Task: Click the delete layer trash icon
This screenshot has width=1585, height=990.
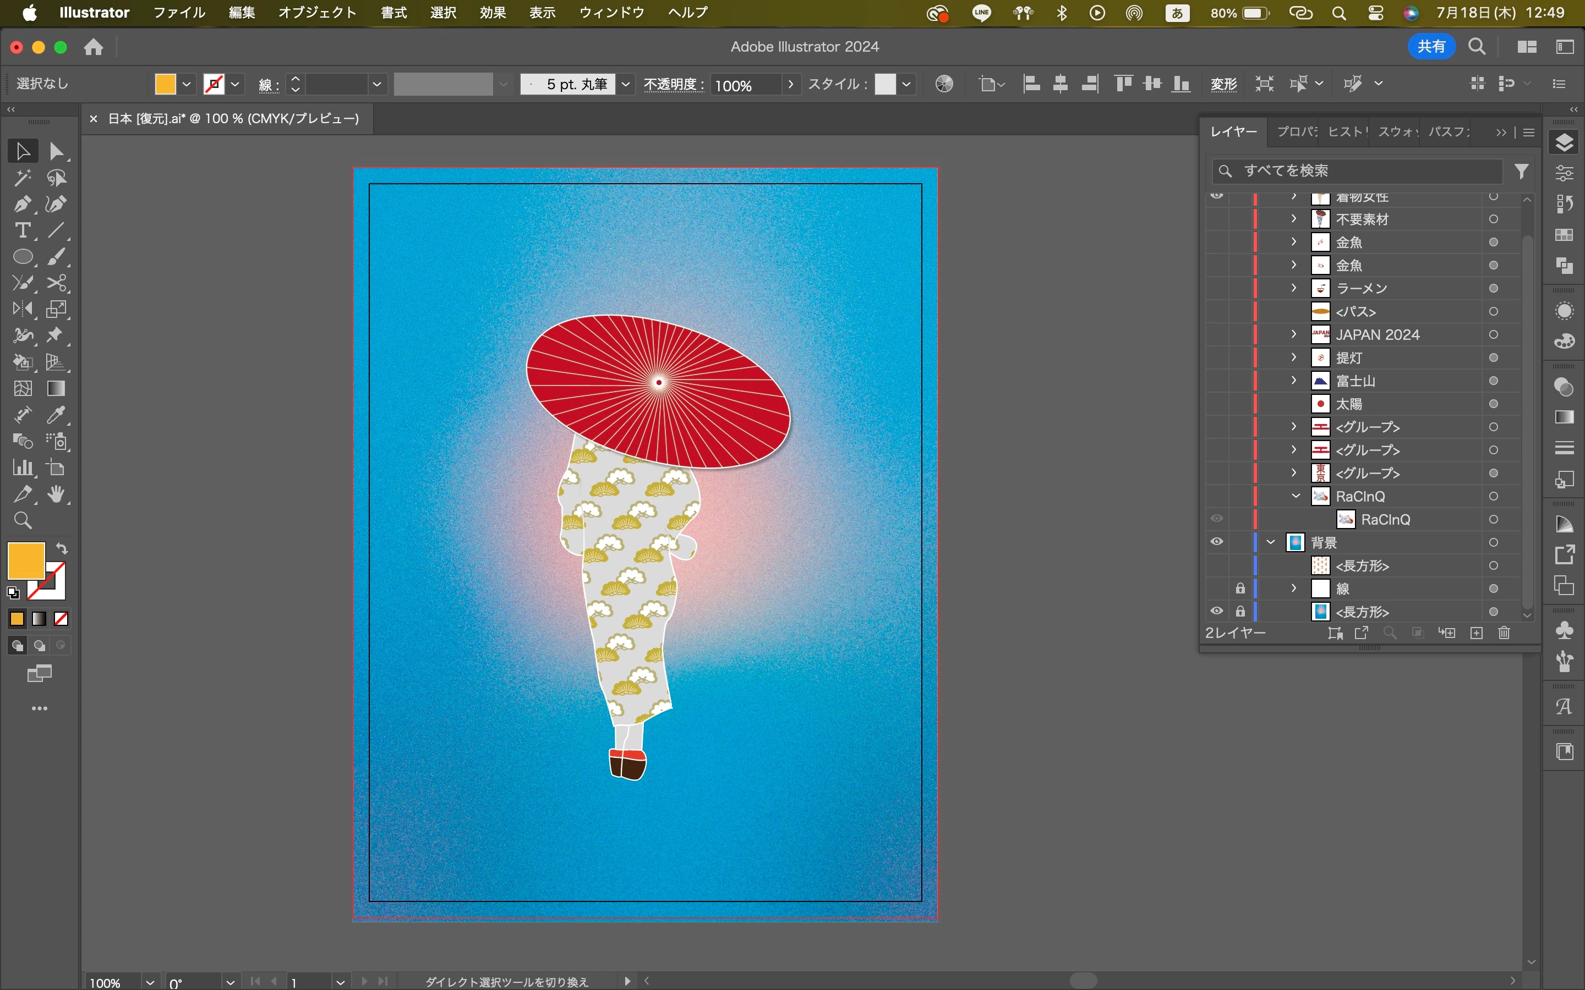Action: [x=1505, y=632]
